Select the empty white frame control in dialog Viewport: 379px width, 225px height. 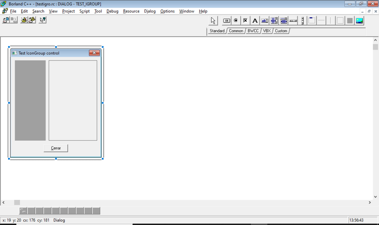point(73,100)
